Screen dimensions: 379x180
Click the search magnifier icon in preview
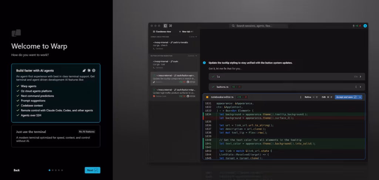pyautogui.click(x=233, y=26)
